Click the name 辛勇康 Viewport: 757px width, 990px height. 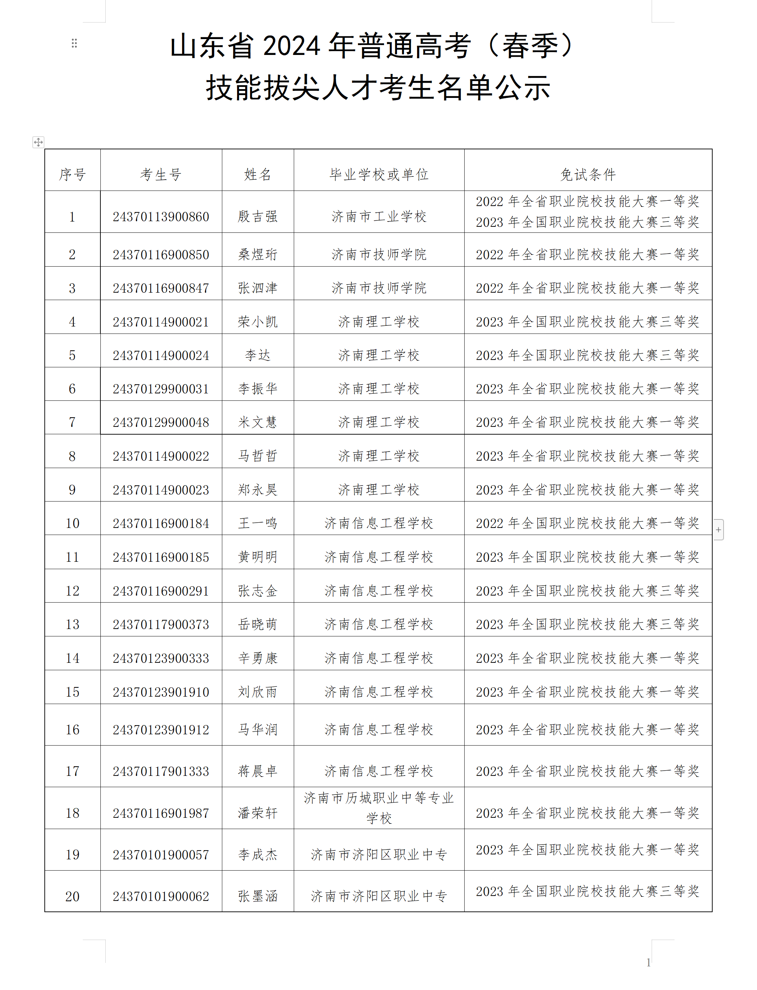point(258,658)
